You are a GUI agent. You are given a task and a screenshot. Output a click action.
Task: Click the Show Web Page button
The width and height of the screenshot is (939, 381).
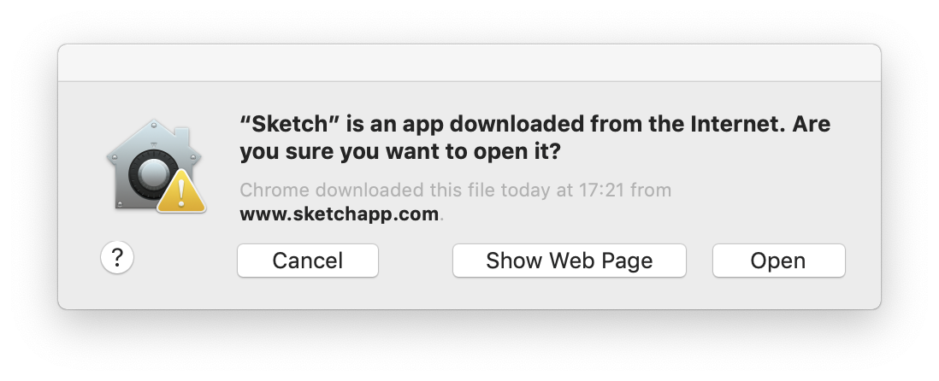569,261
